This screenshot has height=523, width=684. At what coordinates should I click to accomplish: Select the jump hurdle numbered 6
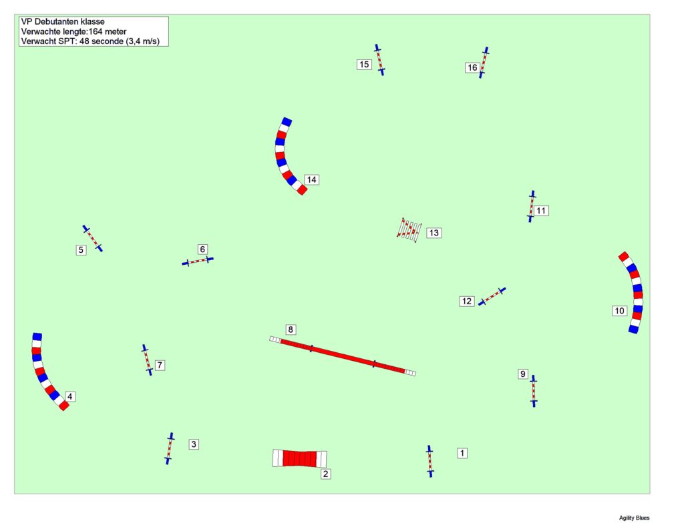click(x=198, y=261)
